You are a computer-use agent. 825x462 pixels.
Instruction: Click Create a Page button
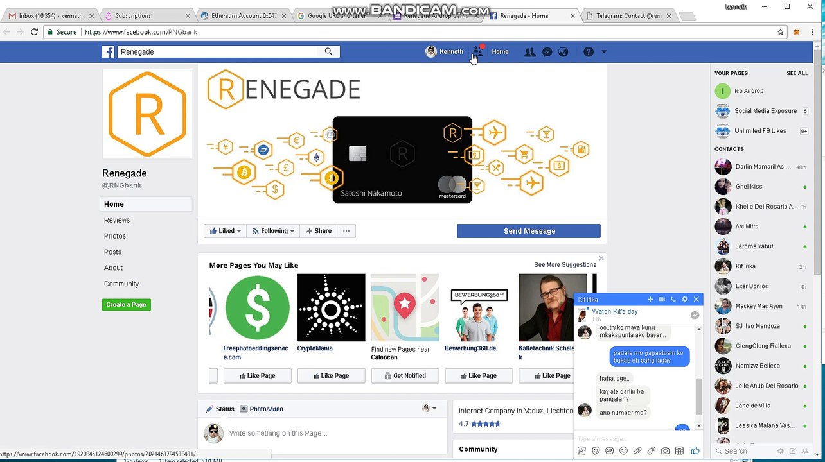(x=126, y=305)
